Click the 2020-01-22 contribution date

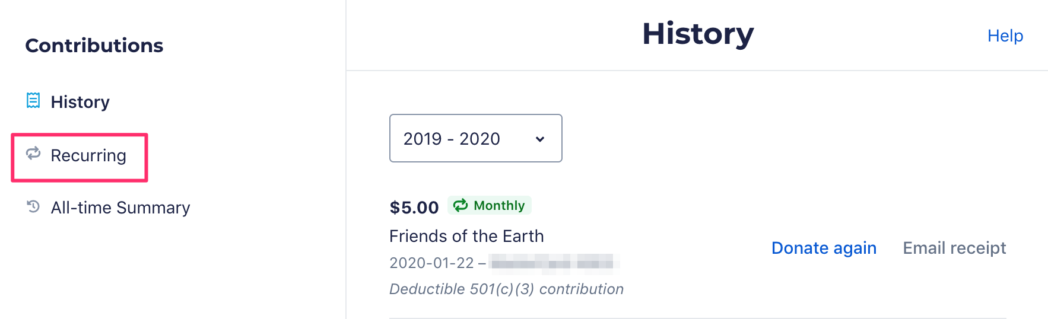pos(431,263)
